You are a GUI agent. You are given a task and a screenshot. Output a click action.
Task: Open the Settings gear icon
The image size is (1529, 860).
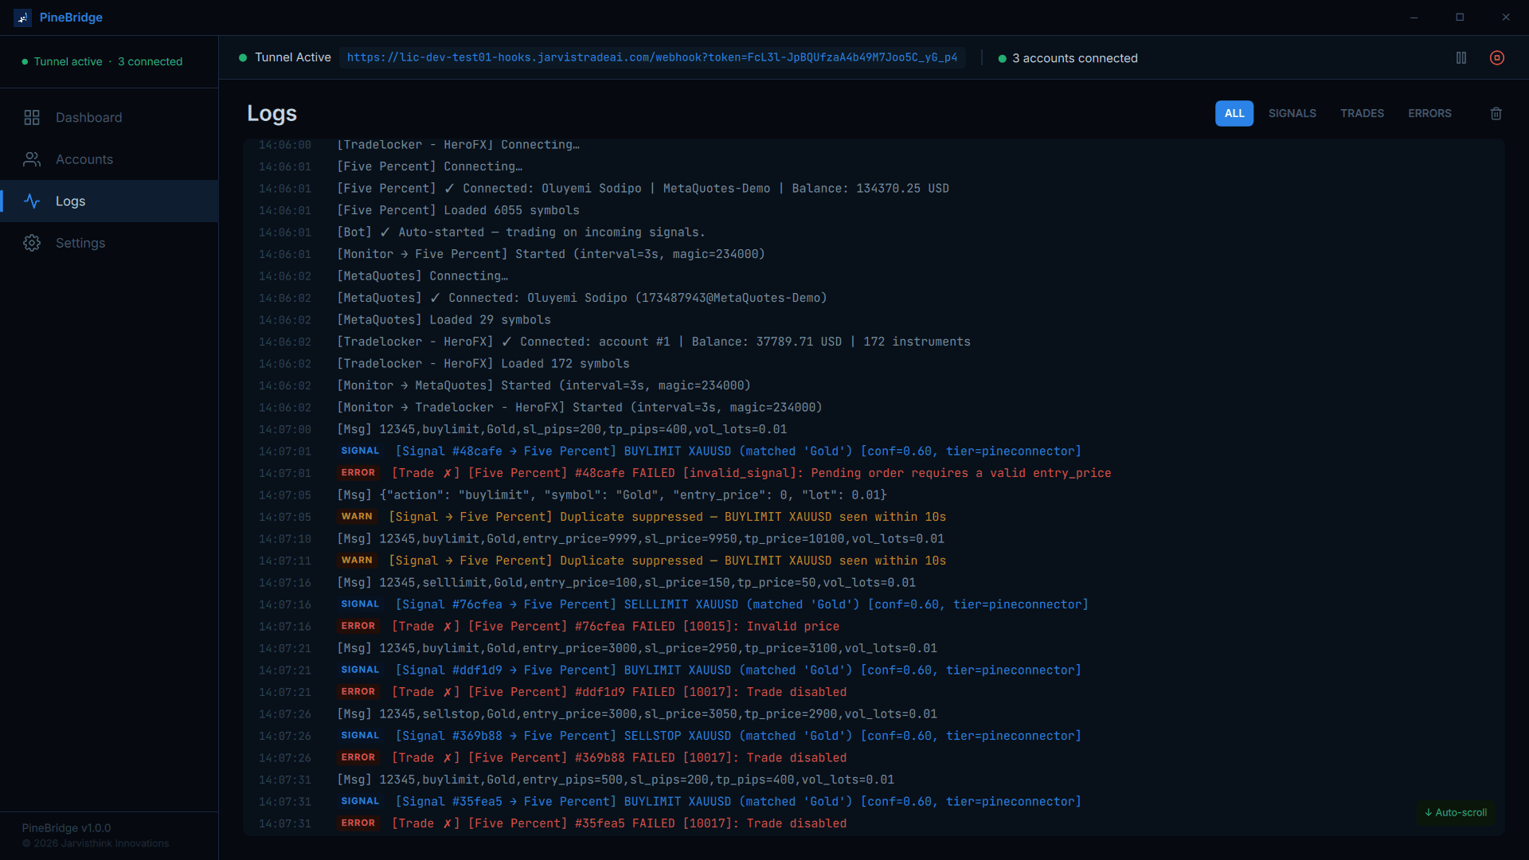[32, 243]
